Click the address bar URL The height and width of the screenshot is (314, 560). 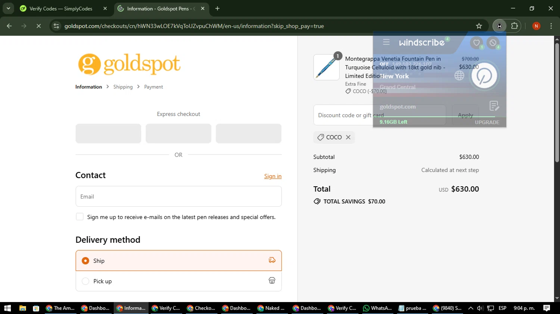click(194, 26)
